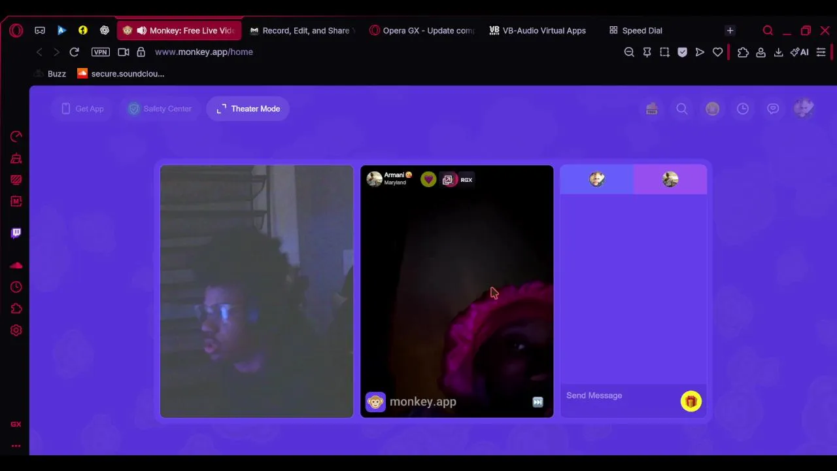This screenshot has width=837, height=471.
Task: Open Armani's profile picture
Action: (374, 179)
